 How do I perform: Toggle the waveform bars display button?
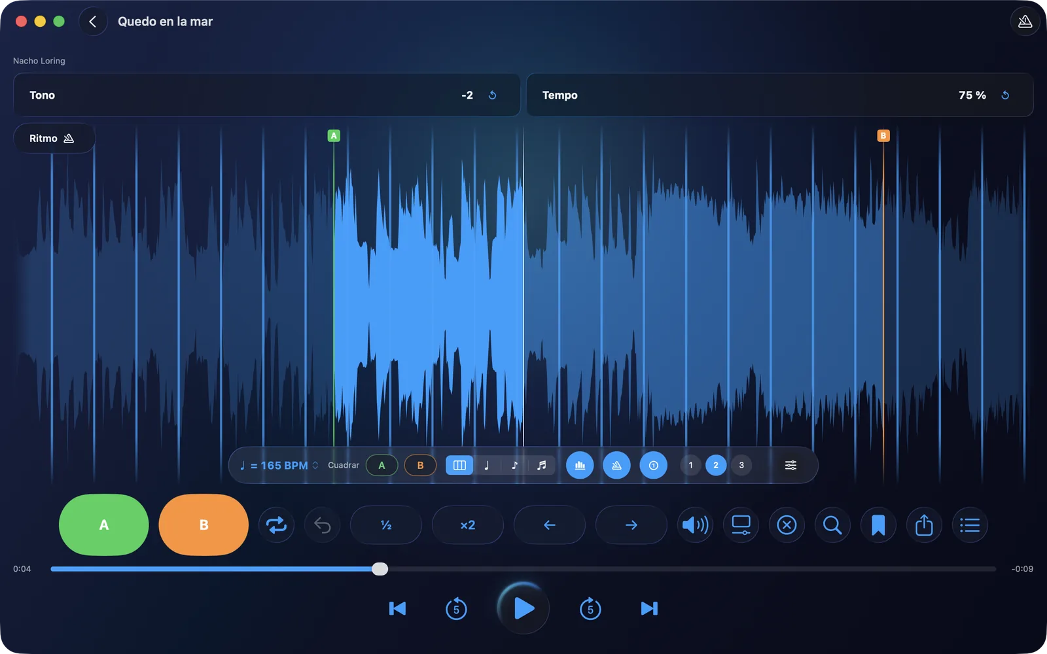coord(580,466)
